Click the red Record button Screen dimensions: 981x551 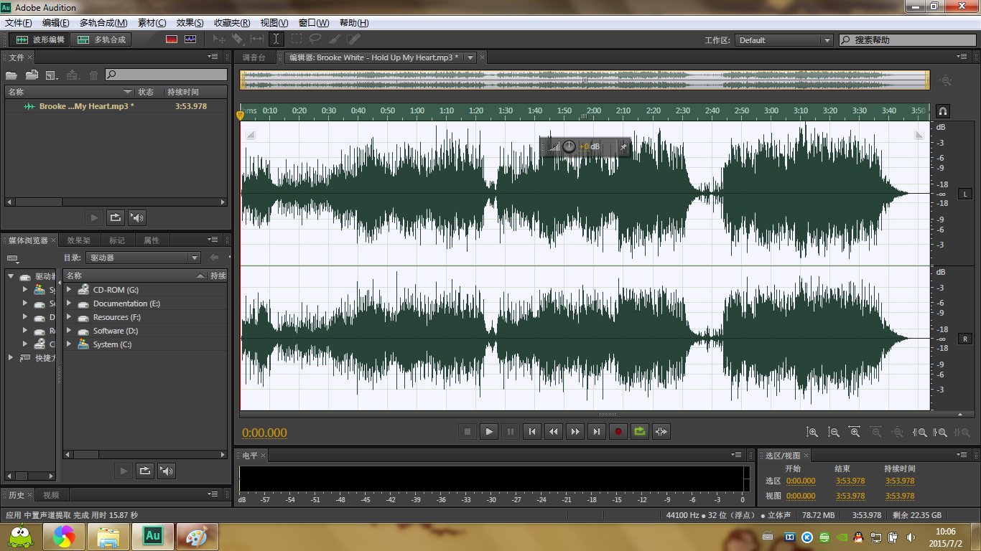(x=618, y=431)
